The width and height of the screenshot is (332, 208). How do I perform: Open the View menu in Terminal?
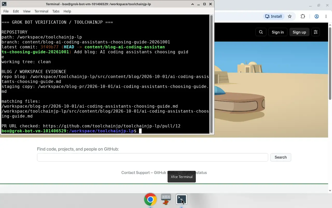tap(27, 11)
